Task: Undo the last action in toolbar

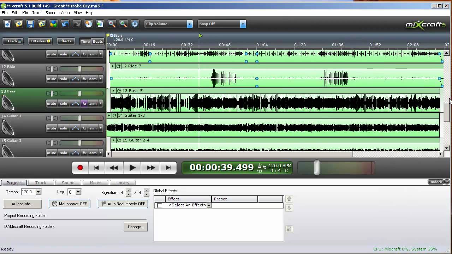Action: coord(65,24)
